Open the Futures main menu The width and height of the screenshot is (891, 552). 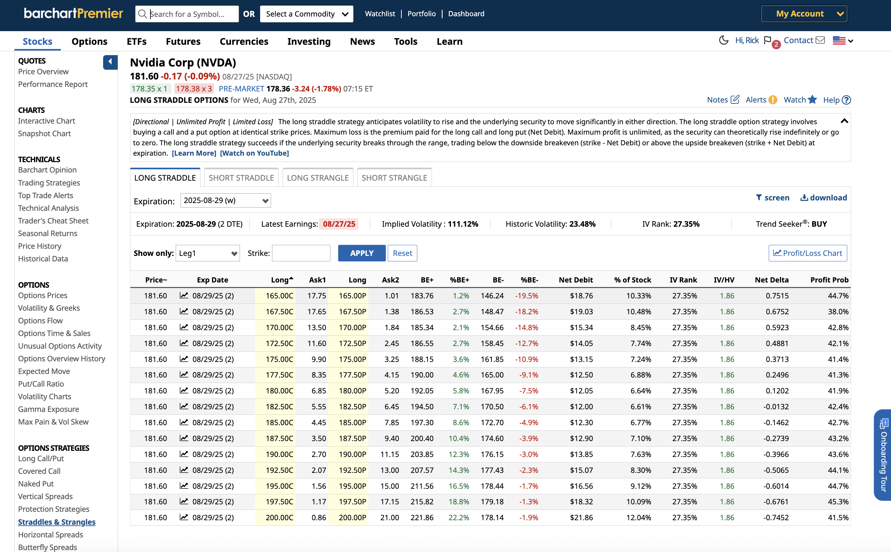(x=183, y=41)
